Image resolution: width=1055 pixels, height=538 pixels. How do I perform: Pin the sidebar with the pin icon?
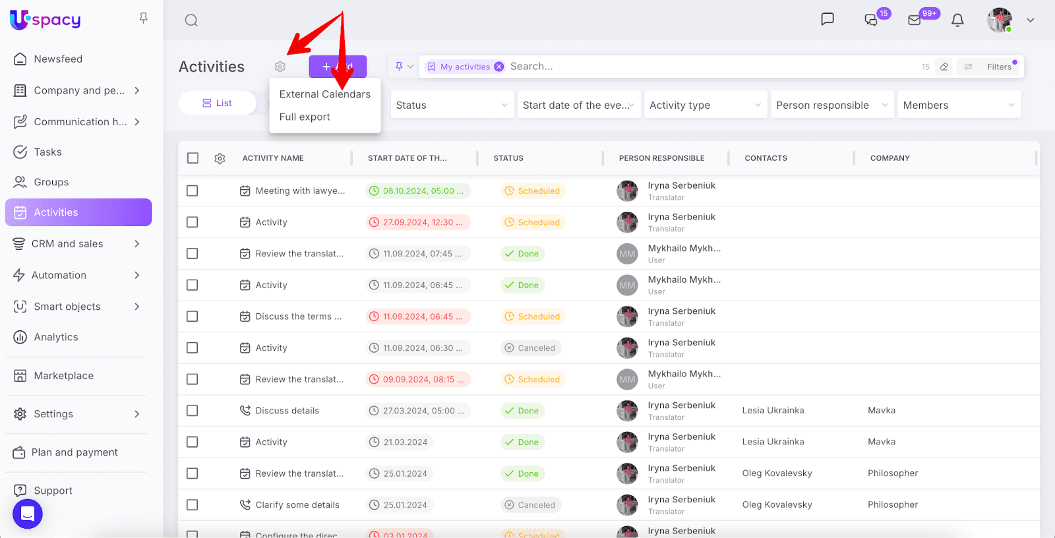pyautogui.click(x=143, y=18)
